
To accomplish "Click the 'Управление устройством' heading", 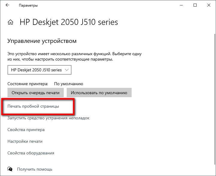I will (42, 41).
